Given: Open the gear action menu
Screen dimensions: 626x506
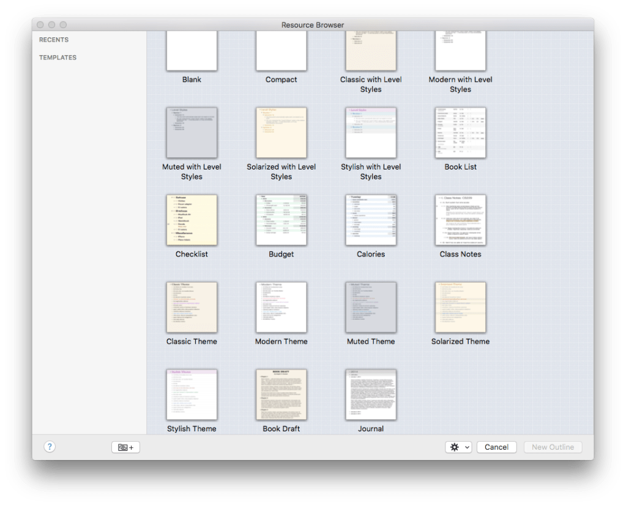Looking at the screenshot, I should (454, 447).
